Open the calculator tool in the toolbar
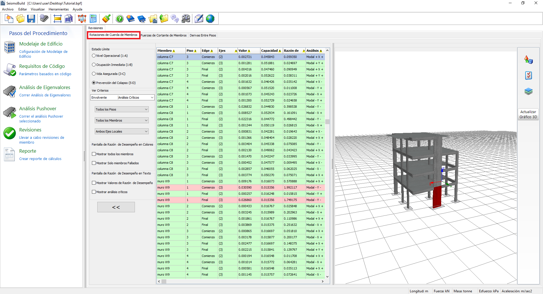Viewport: 543px width, 294px height. [93, 19]
